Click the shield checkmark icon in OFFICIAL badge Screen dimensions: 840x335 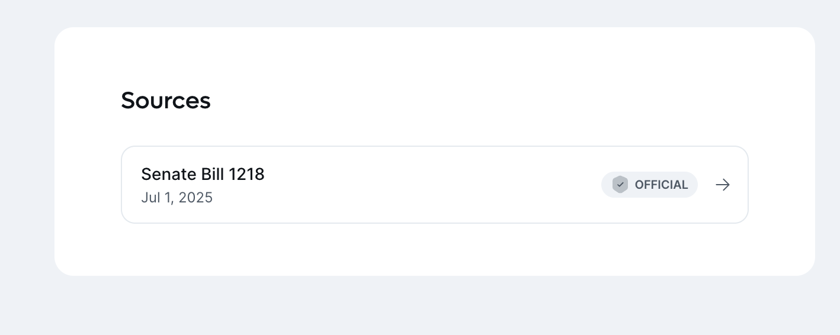(620, 185)
